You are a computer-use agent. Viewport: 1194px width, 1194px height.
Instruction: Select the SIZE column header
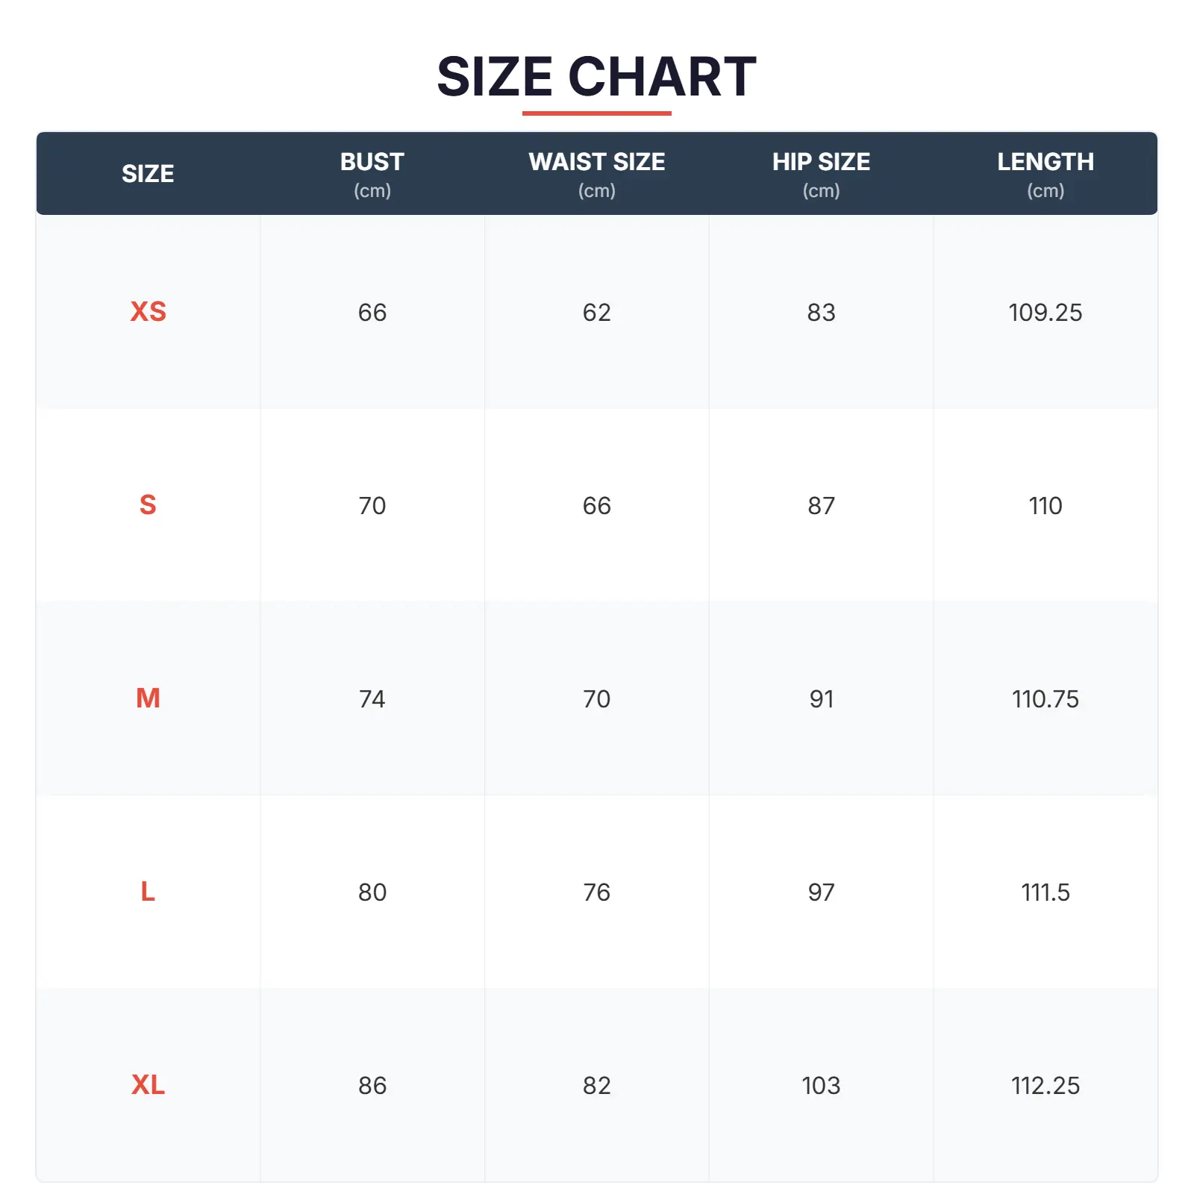[148, 173]
